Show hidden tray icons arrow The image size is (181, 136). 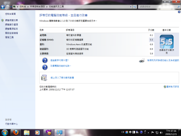[x=148, y=133]
